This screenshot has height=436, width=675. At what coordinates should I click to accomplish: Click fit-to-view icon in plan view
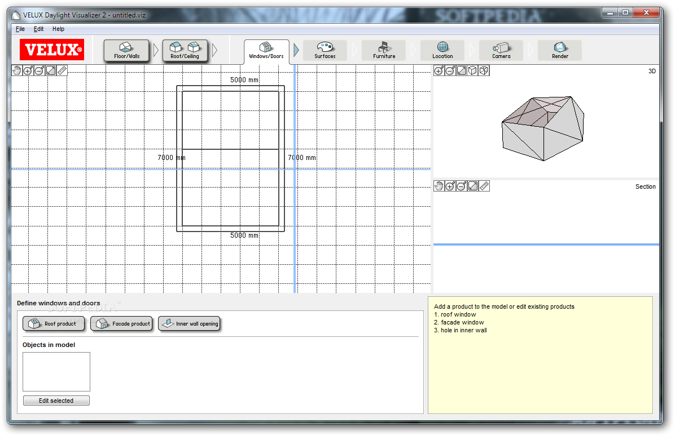(51, 70)
